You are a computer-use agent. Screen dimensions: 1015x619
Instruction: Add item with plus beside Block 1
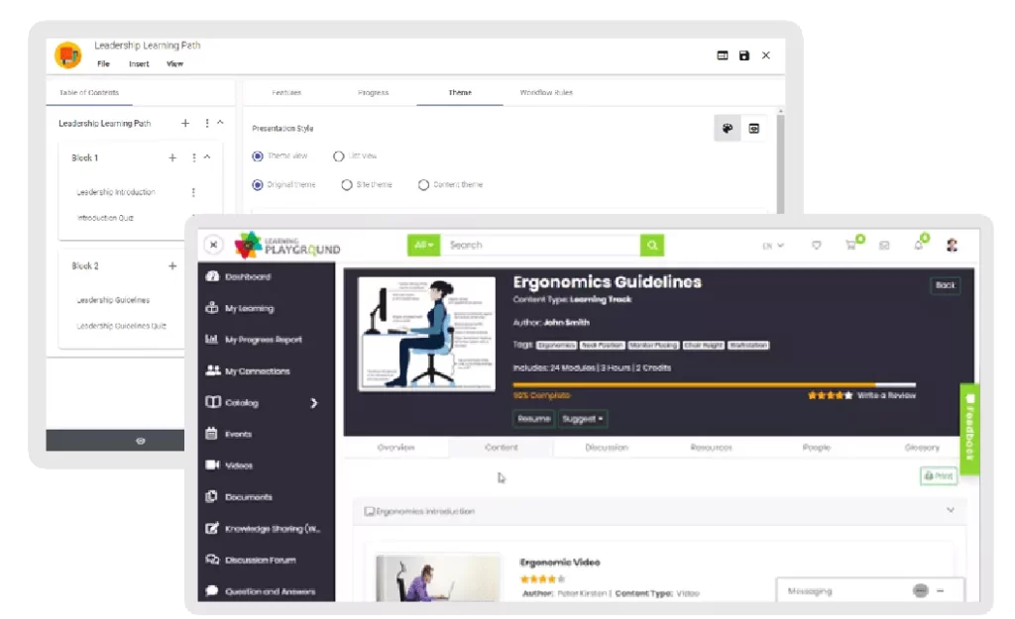click(172, 157)
